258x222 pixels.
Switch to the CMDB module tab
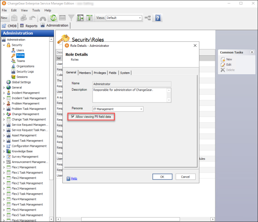(9, 26)
